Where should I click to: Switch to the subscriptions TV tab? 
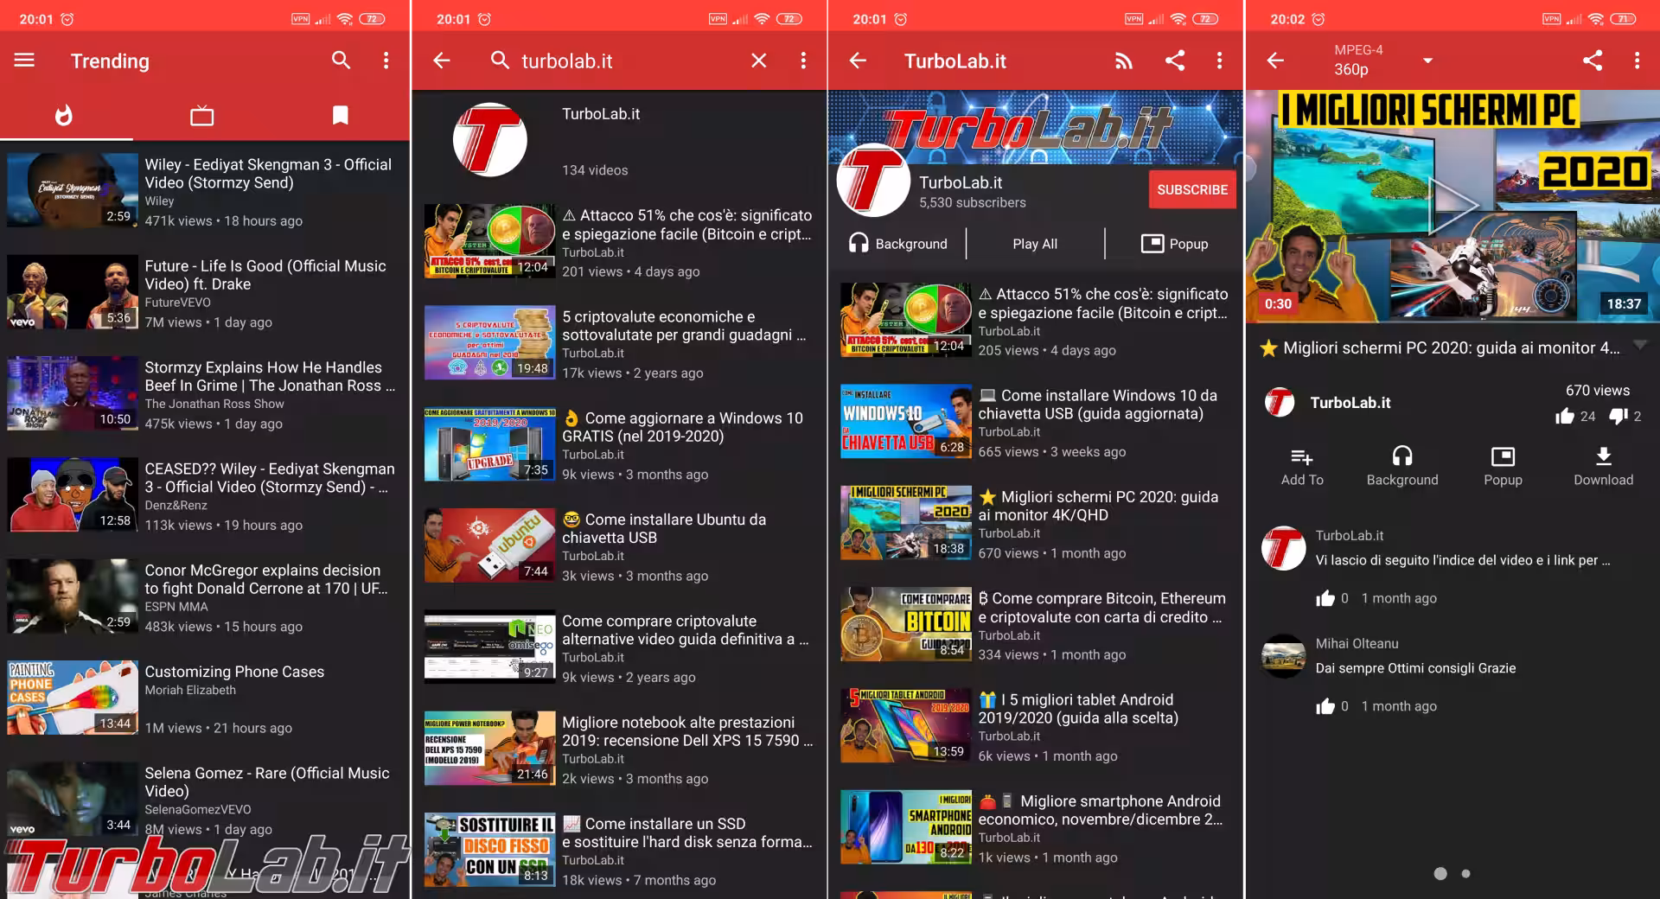click(x=202, y=115)
